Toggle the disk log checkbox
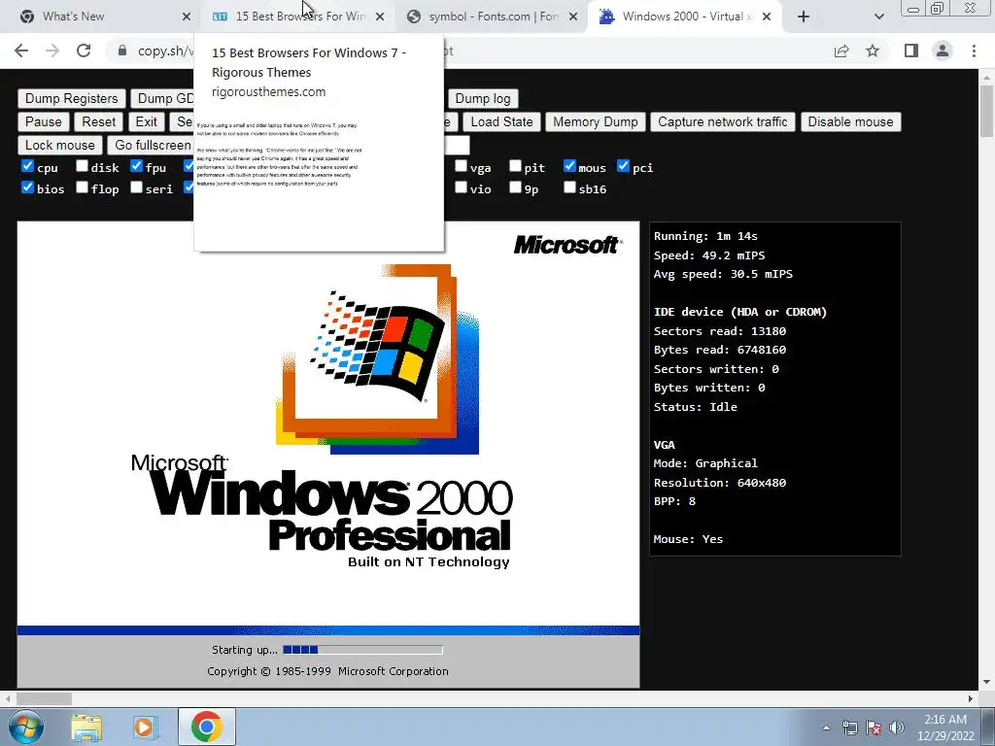 point(82,166)
